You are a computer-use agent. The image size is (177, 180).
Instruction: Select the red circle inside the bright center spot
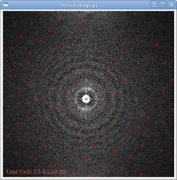(86, 99)
